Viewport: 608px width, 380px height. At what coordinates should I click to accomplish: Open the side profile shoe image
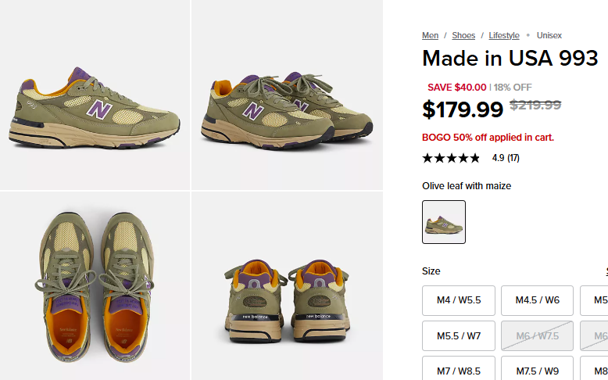94,94
